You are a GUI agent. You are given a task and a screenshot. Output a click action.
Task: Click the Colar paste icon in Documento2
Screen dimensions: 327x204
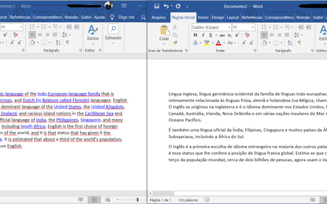click(x=164, y=30)
